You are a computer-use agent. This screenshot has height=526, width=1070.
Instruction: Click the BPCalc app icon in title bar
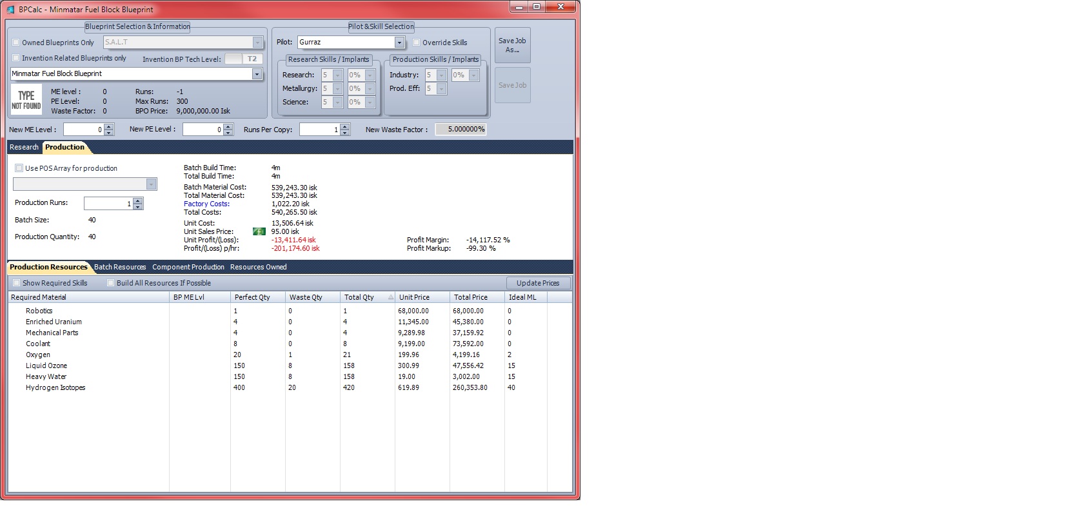click(x=10, y=10)
